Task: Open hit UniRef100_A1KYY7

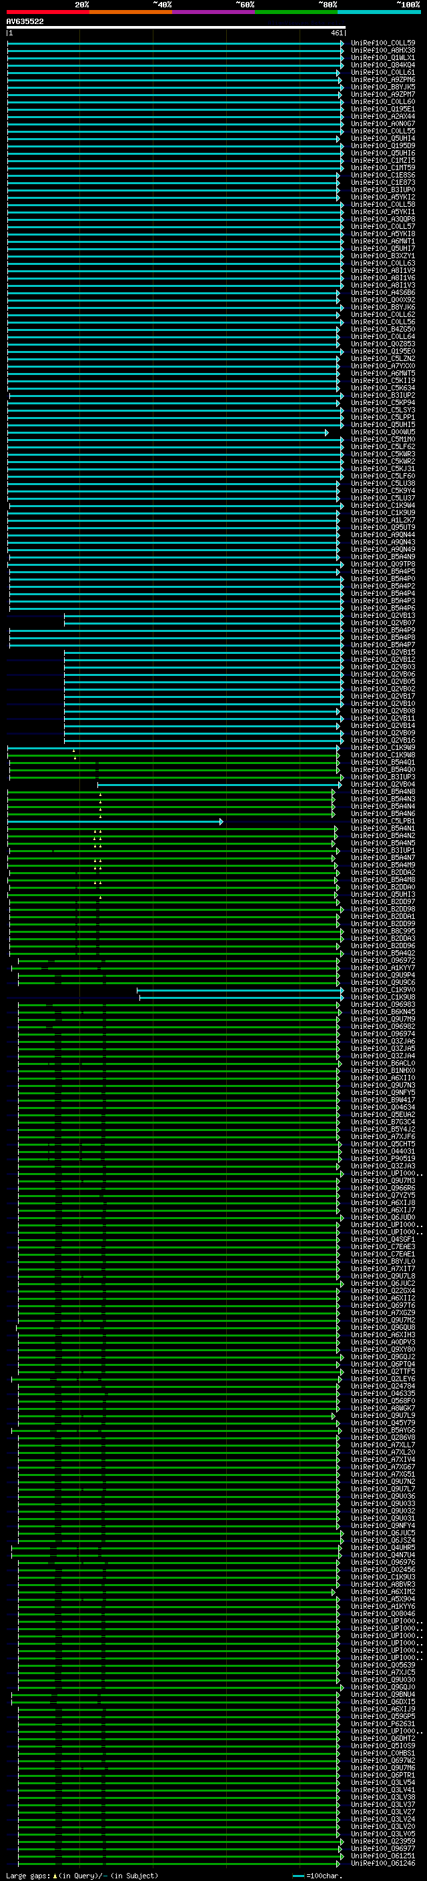Action: 383,968
